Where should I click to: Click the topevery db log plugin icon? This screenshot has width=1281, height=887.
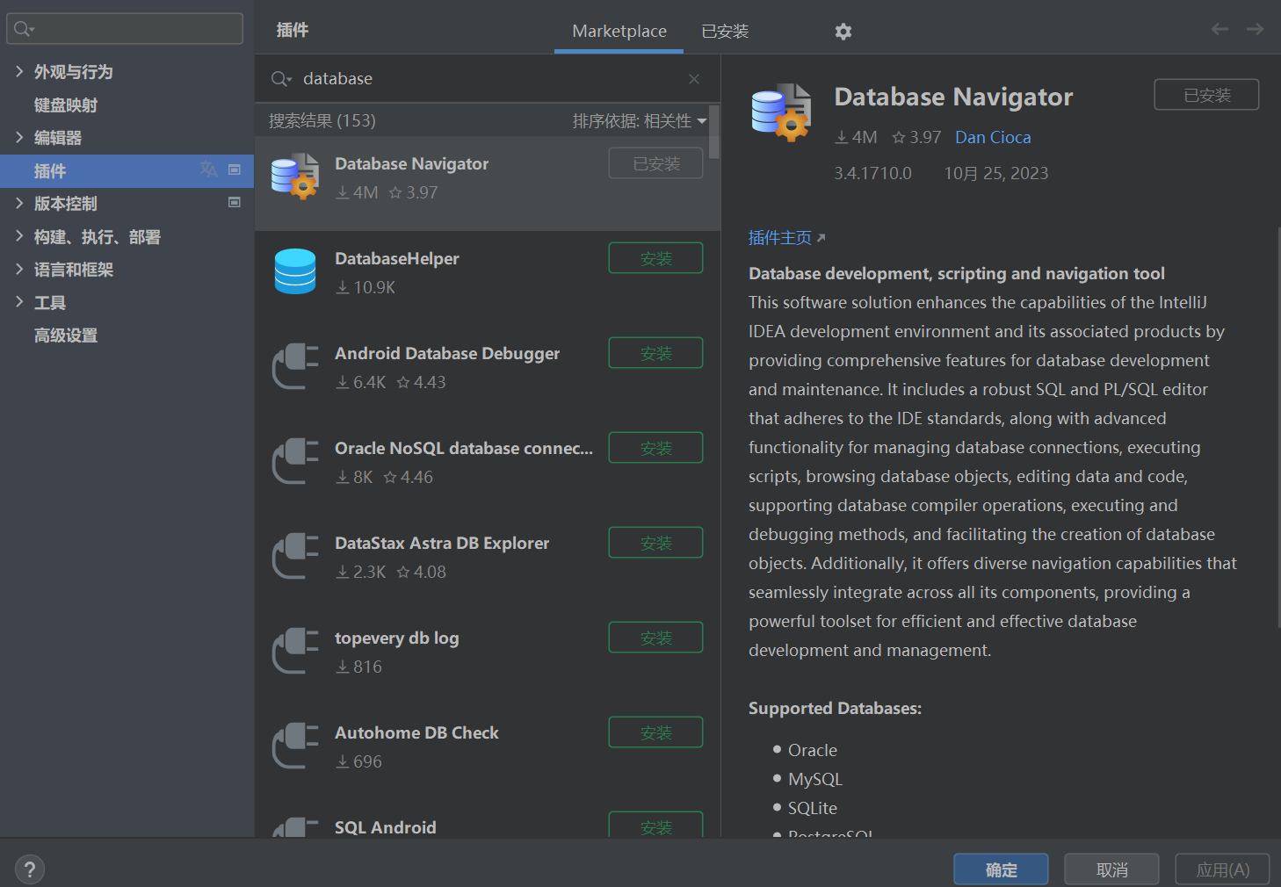[x=295, y=651]
